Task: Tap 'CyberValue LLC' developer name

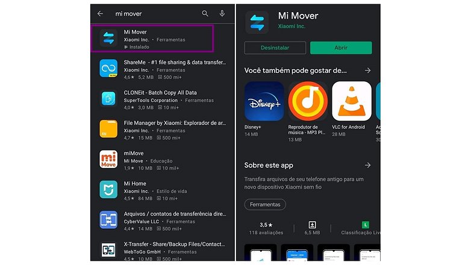Action: (x=141, y=222)
